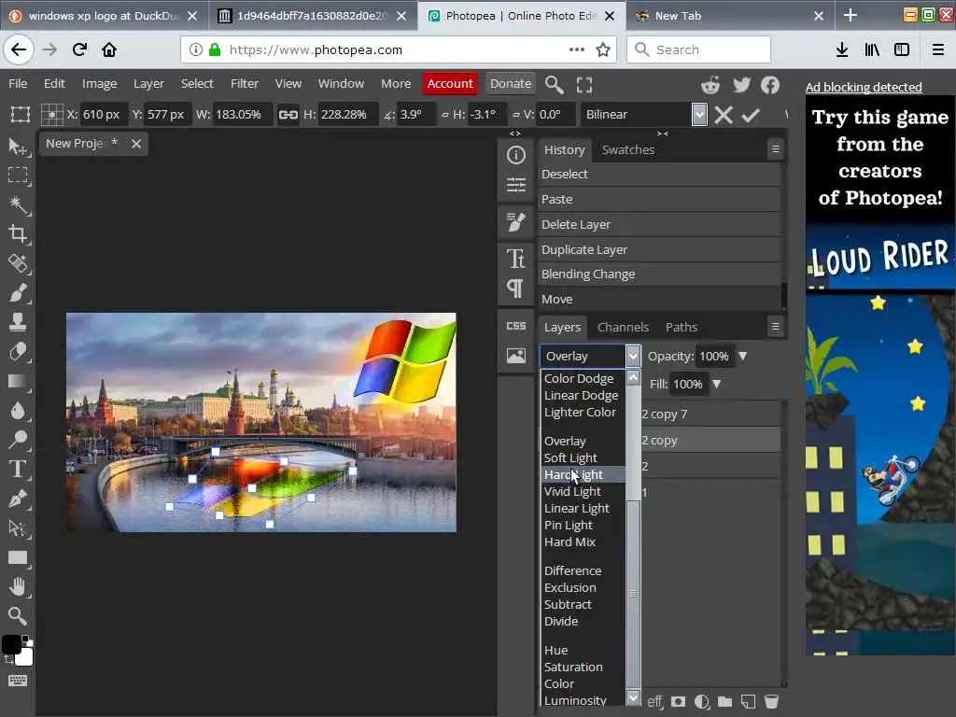Select the Type tool in left toolbar

[x=18, y=469]
